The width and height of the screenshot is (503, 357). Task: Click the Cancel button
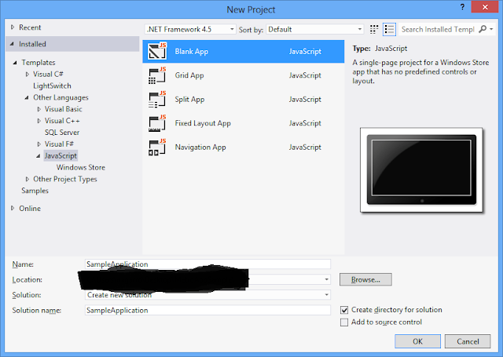coord(468,341)
